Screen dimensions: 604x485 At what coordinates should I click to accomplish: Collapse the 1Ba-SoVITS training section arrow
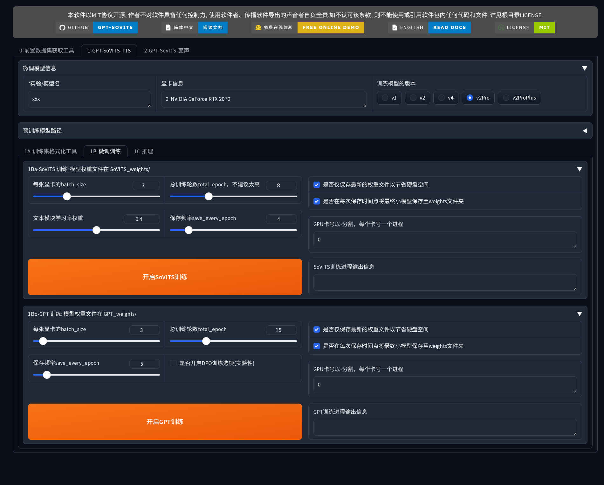tap(579, 169)
